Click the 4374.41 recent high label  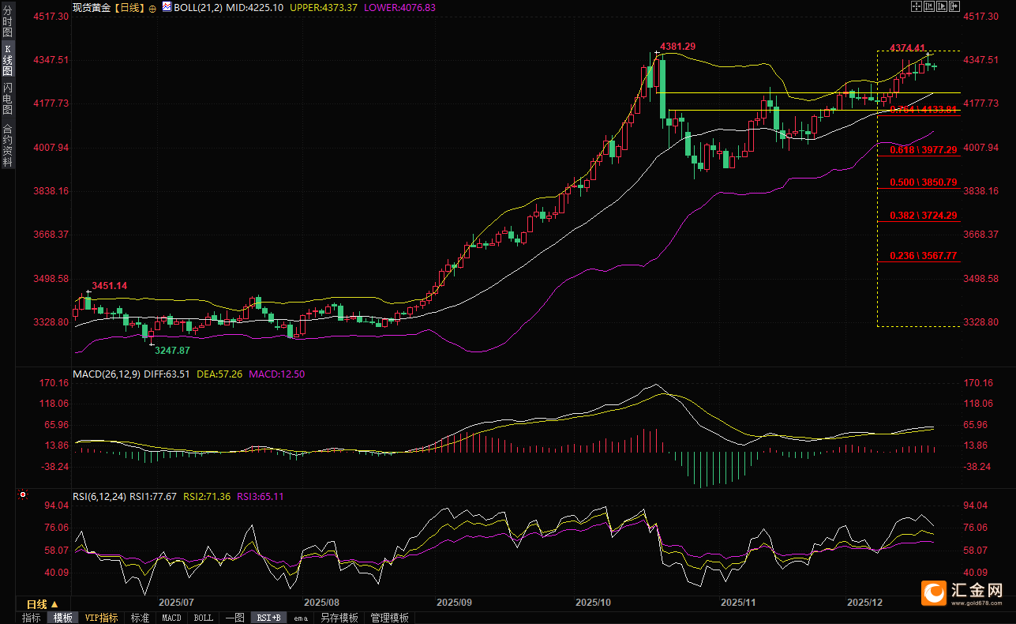[907, 47]
